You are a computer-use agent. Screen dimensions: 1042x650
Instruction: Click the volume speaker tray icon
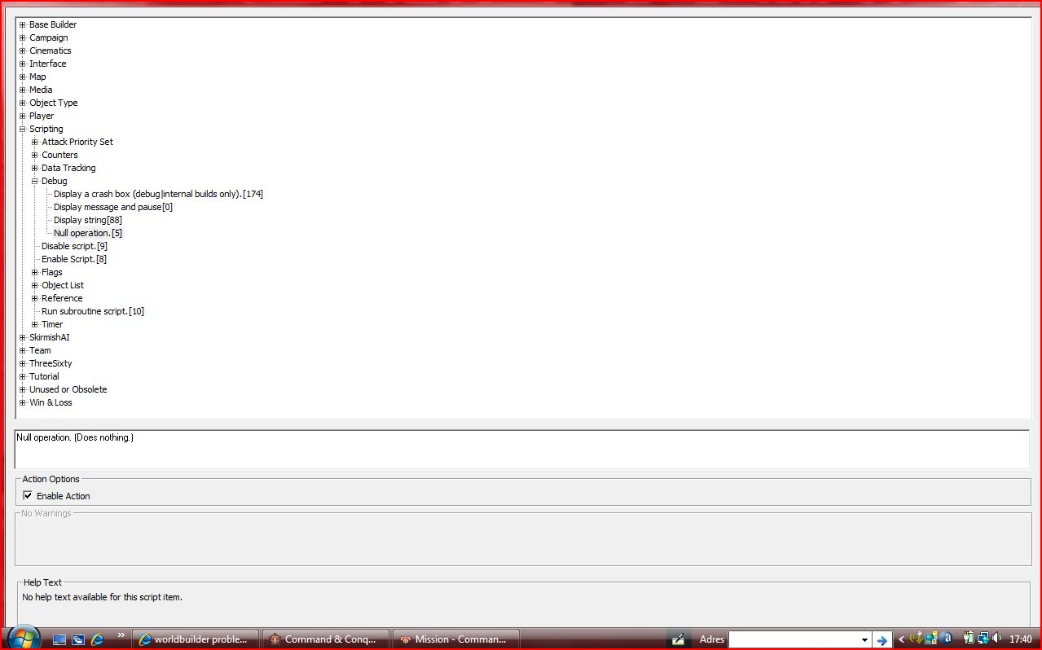(x=997, y=639)
